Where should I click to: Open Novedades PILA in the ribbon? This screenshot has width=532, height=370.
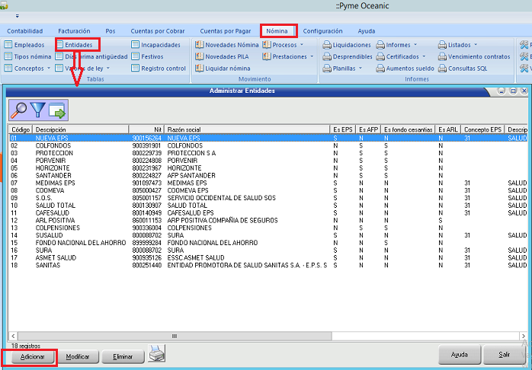point(225,56)
